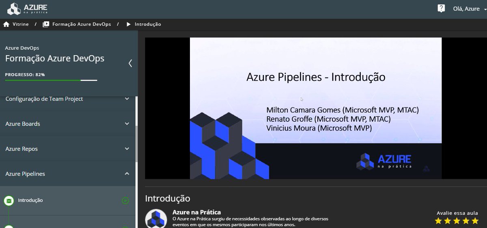Collapse the sidebar with the left chevron
This screenshot has width=487, height=228.
(x=130, y=63)
